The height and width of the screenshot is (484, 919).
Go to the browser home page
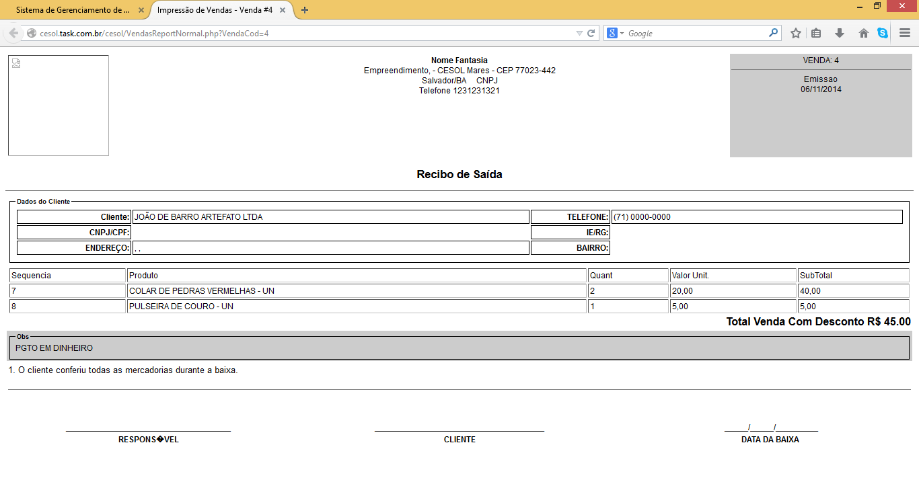coord(864,33)
